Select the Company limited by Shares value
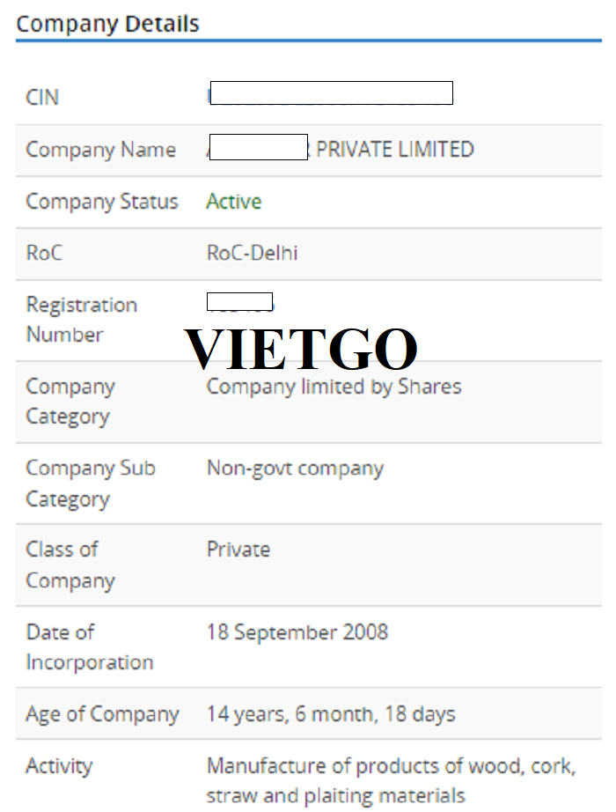The width and height of the screenshot is (616, 812). coord(334,387)
